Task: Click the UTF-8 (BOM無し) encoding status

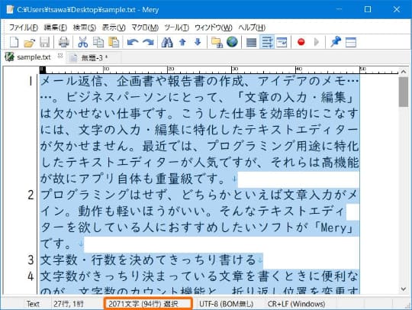Action: tap(226, 304)
